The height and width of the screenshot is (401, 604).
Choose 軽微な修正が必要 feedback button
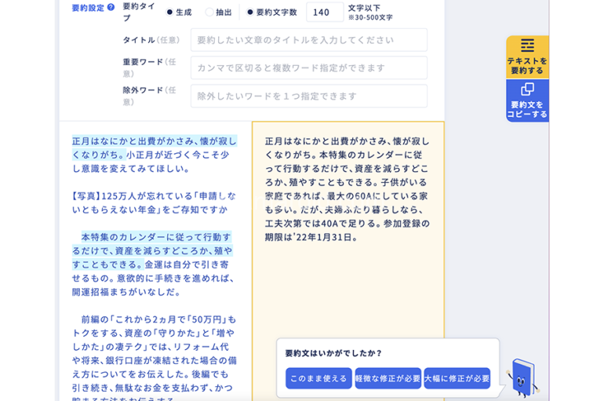coord(388,378)
